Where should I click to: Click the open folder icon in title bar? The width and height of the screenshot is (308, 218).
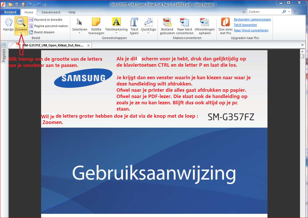(x=11, y=5)
